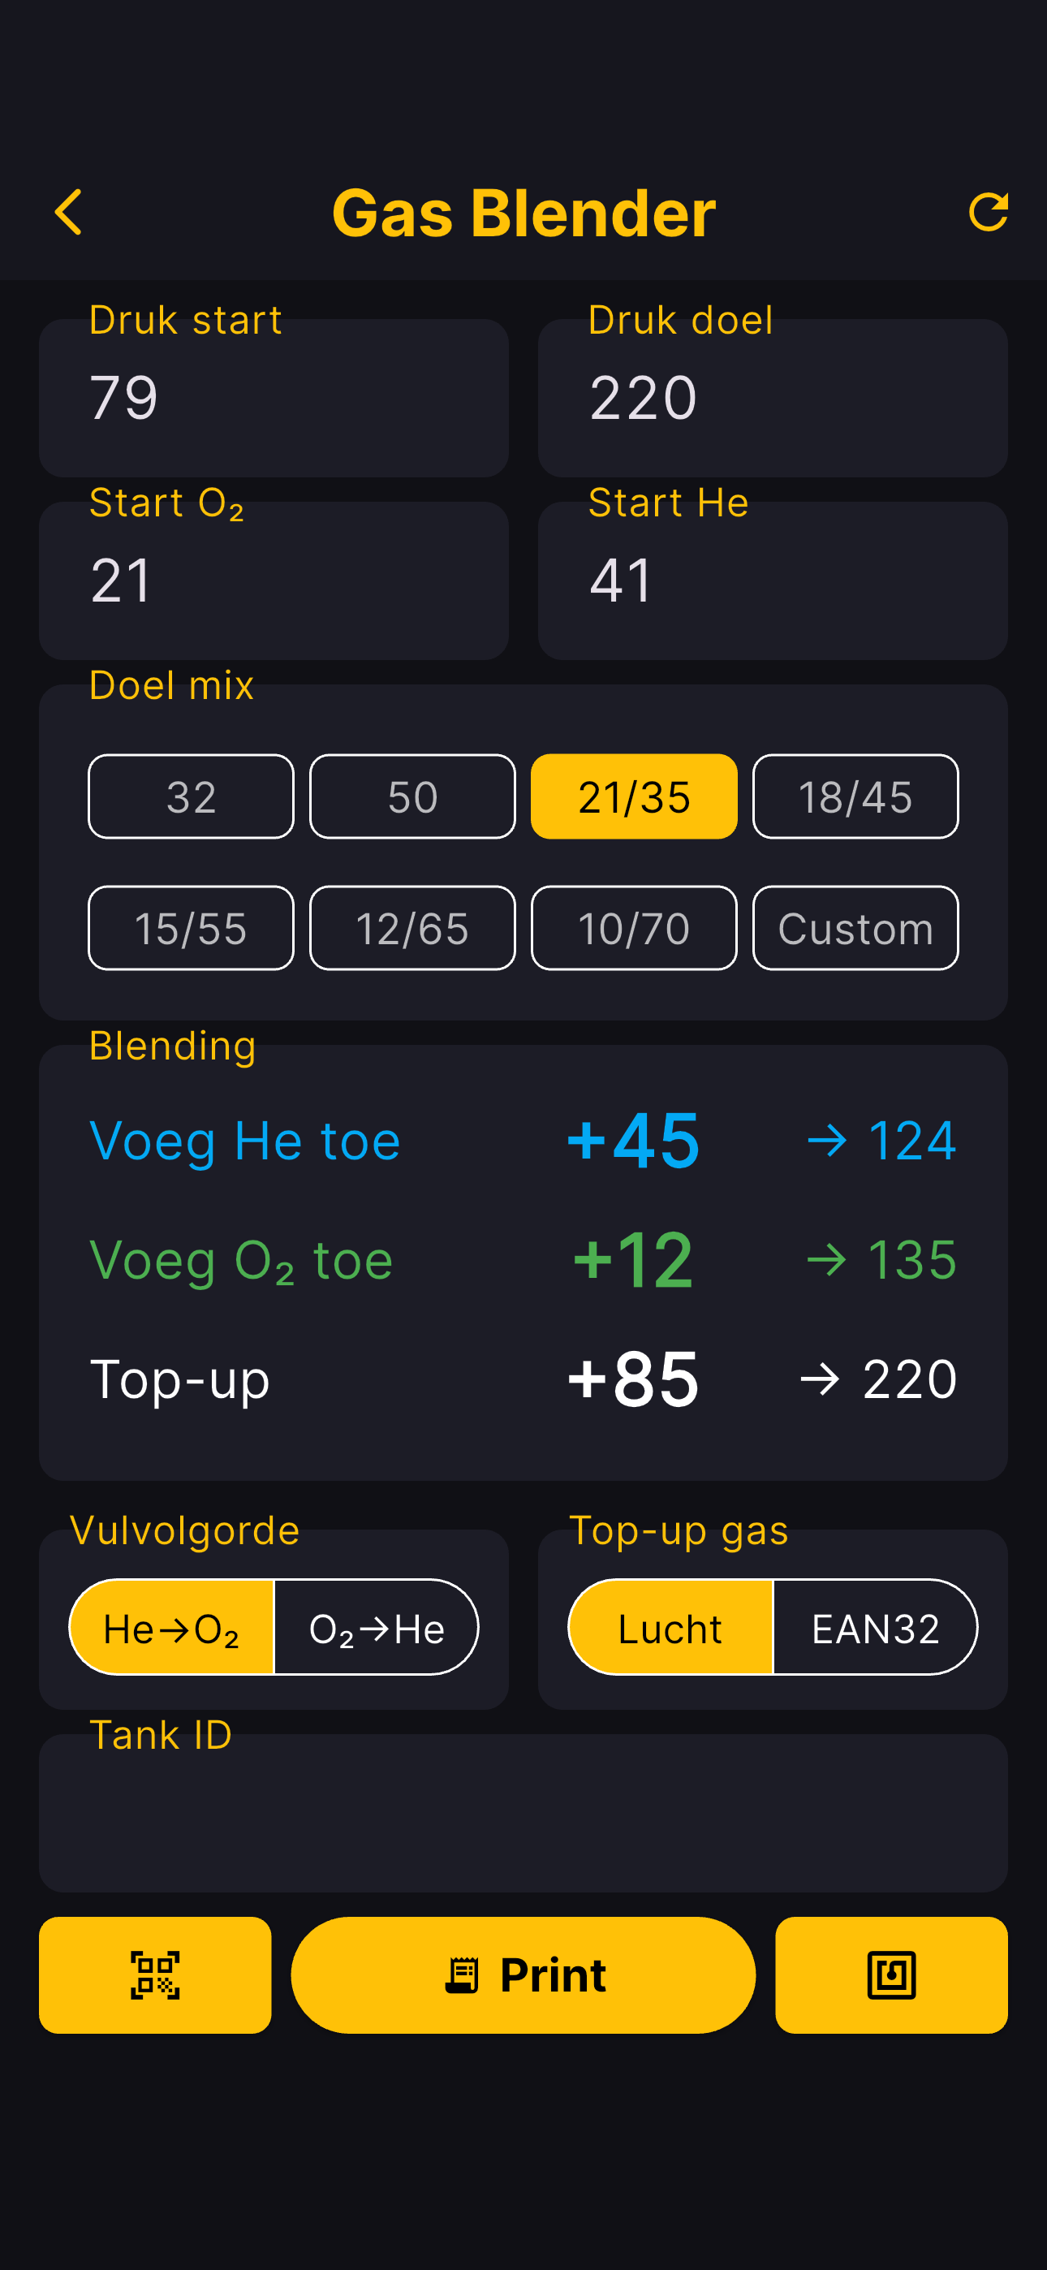
Task: Select He→O₂ filling order
Action: click(x=172, y=1628)
